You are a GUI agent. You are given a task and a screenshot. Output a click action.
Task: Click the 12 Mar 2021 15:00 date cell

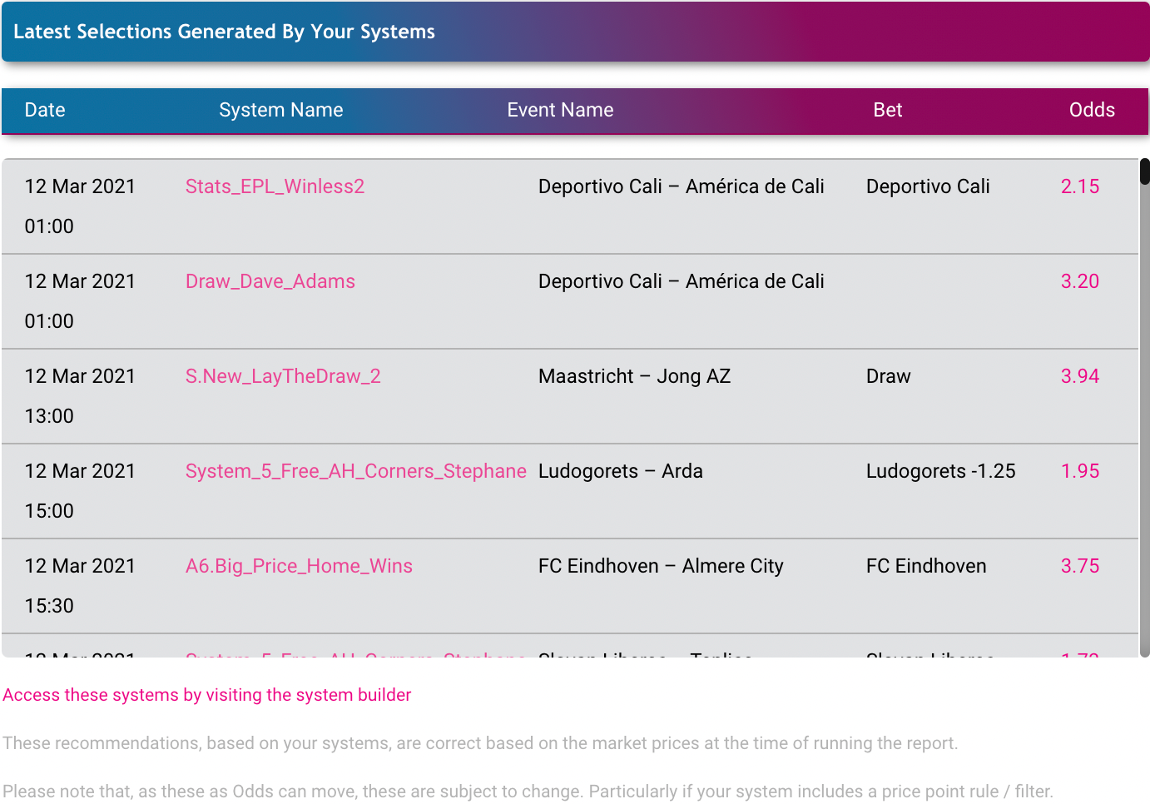80,491
